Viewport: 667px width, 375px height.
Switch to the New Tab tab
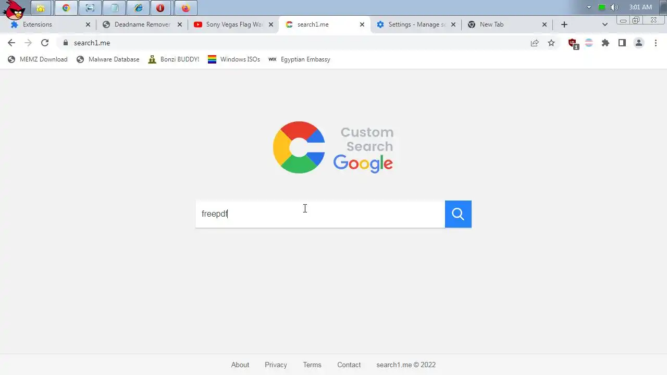(x=507, y=24)
